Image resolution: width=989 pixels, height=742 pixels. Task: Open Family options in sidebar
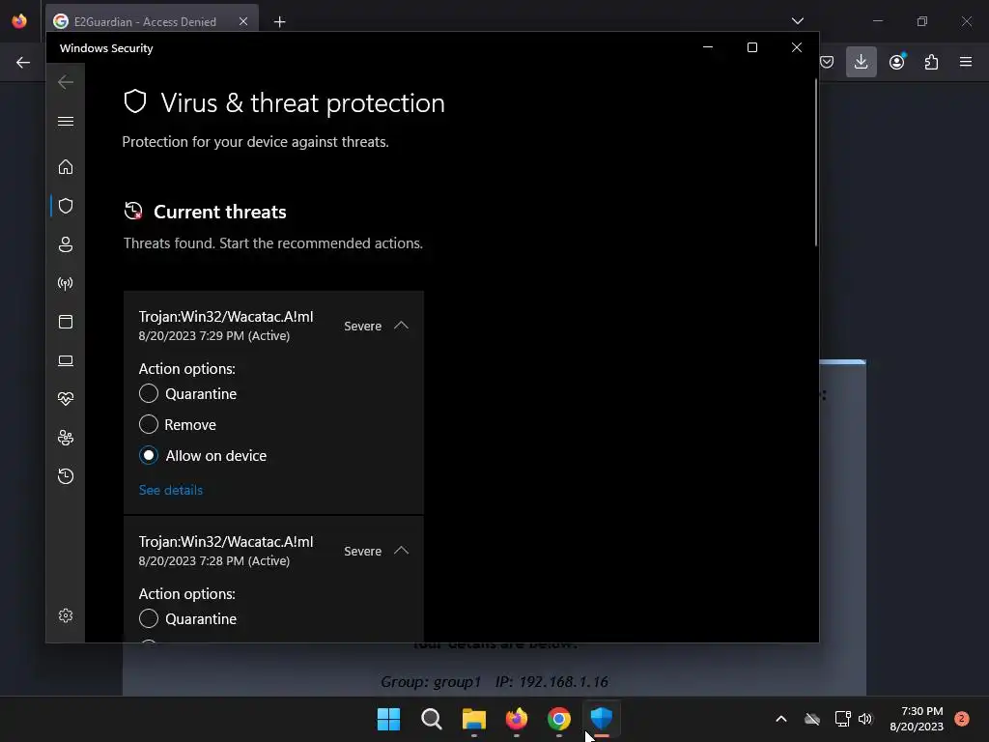pos(66,438)
